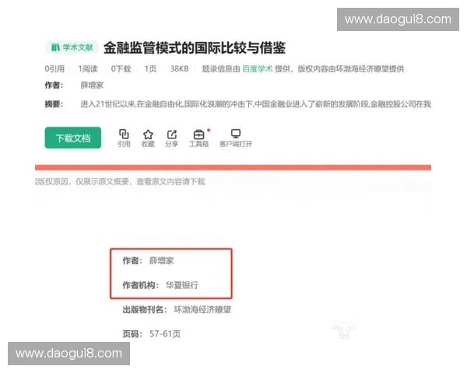Click the page range 57-61页
This screenshot has width=467, height=373.
coord(165,334)
